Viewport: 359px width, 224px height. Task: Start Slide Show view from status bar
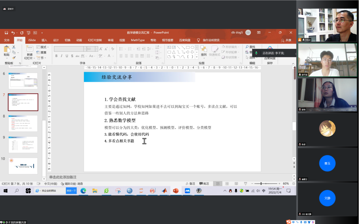point(246,184)
